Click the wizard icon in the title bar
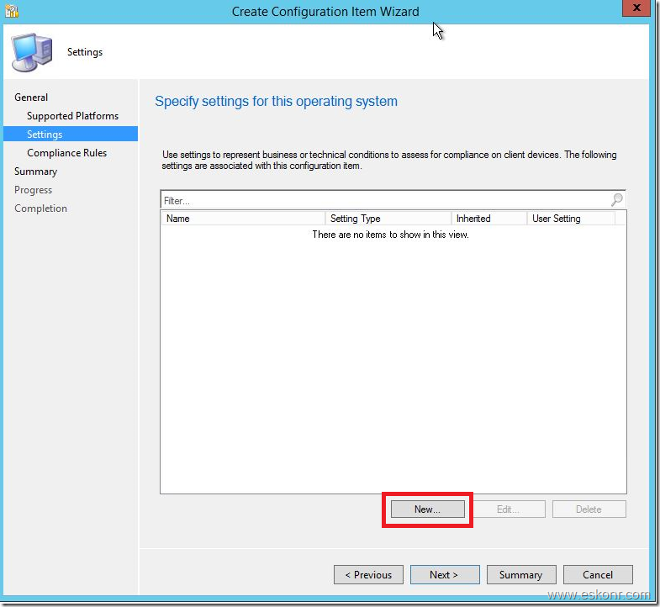This screenshot has height=607, width=660. [x=12, y=12]
